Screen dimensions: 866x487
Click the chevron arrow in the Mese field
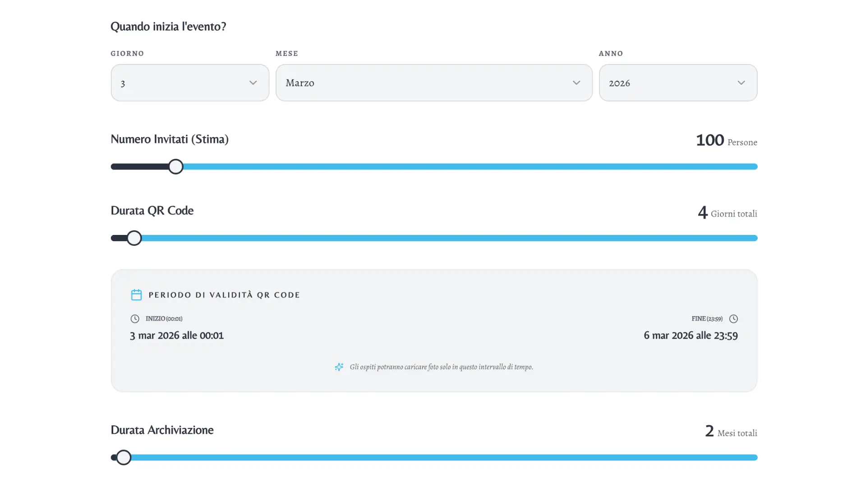(x=576, y=83)
